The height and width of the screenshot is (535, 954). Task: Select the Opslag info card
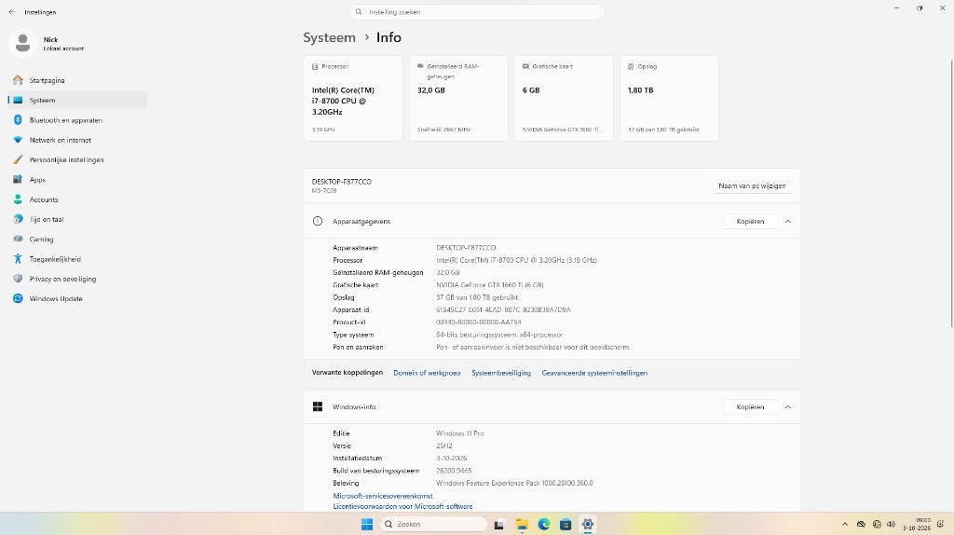point(669,98)
